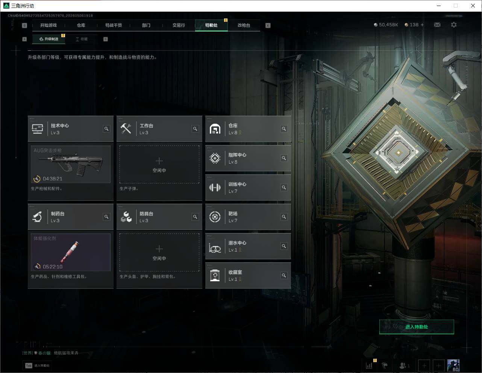Viewport: 482px width, 373px height.
Task: Click the magnifier on the 收藏室 card
Action: (x=284, y=276)
